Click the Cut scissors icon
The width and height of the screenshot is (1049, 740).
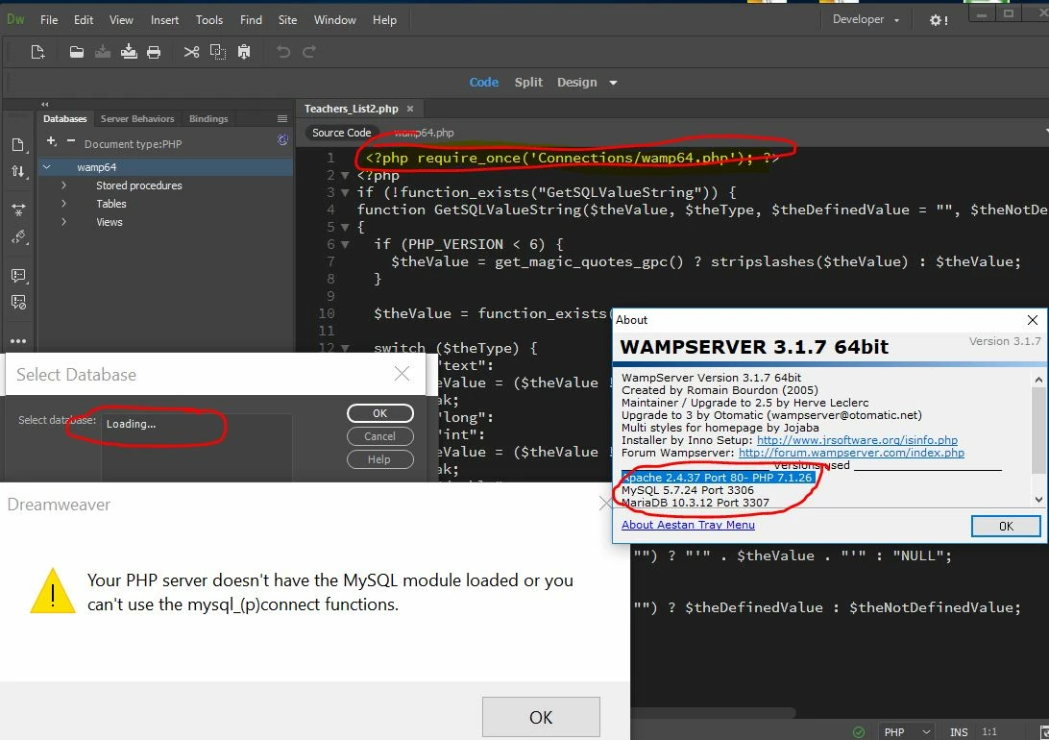[191, 52]
